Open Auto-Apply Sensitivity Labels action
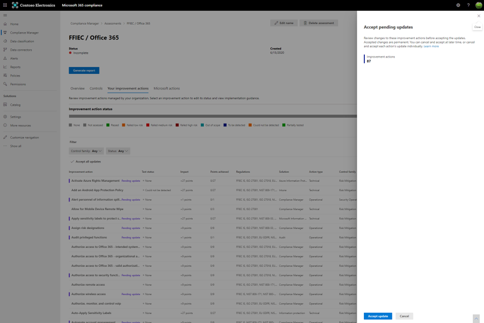 [91, 313]
